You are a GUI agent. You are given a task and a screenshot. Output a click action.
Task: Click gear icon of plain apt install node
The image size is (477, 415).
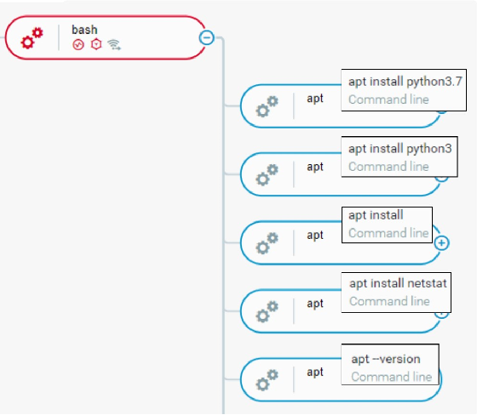[x=267, y=243]
